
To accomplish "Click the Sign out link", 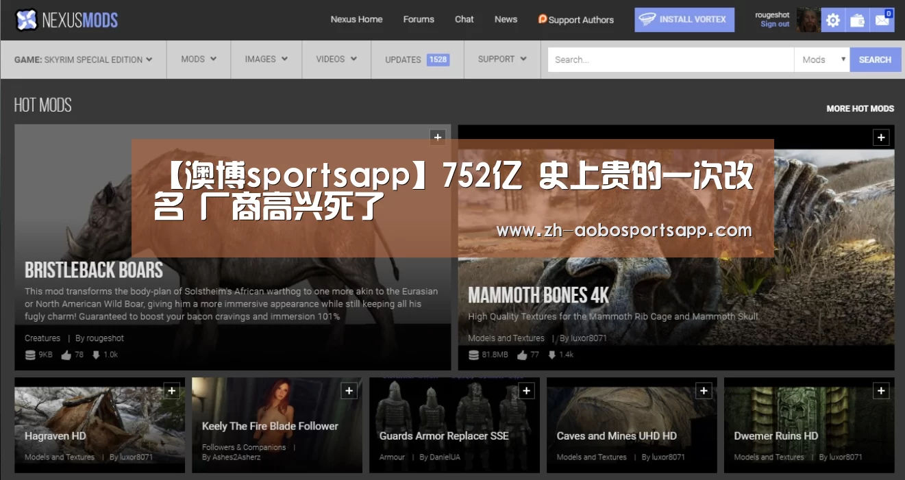I will coord(775,24).
